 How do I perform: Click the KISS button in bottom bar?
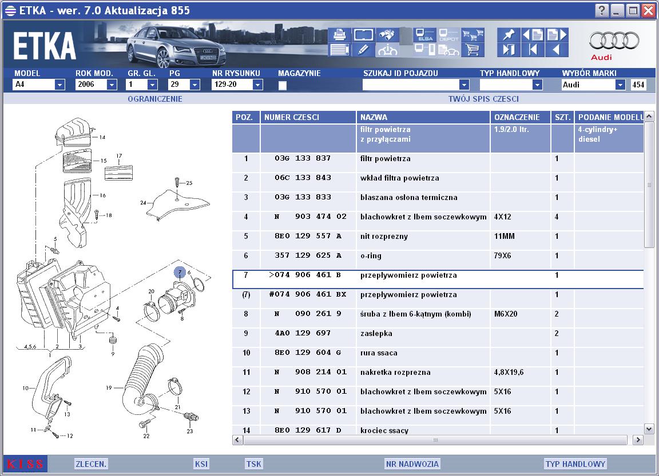click(x=25, y=464)
